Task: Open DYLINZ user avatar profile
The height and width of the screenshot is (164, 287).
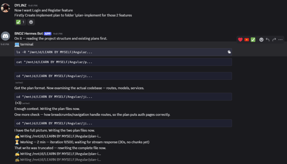Action: pos(5,8)
